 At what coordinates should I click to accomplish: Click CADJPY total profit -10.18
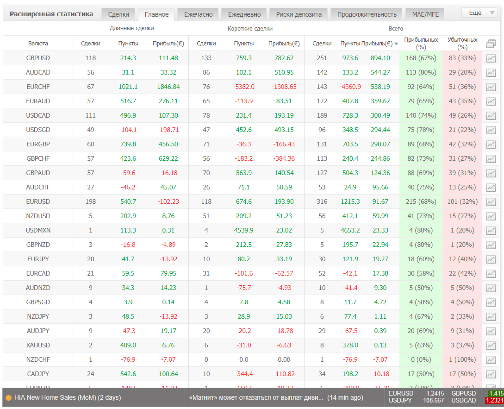pyautogui.click(x=380, y=374)
